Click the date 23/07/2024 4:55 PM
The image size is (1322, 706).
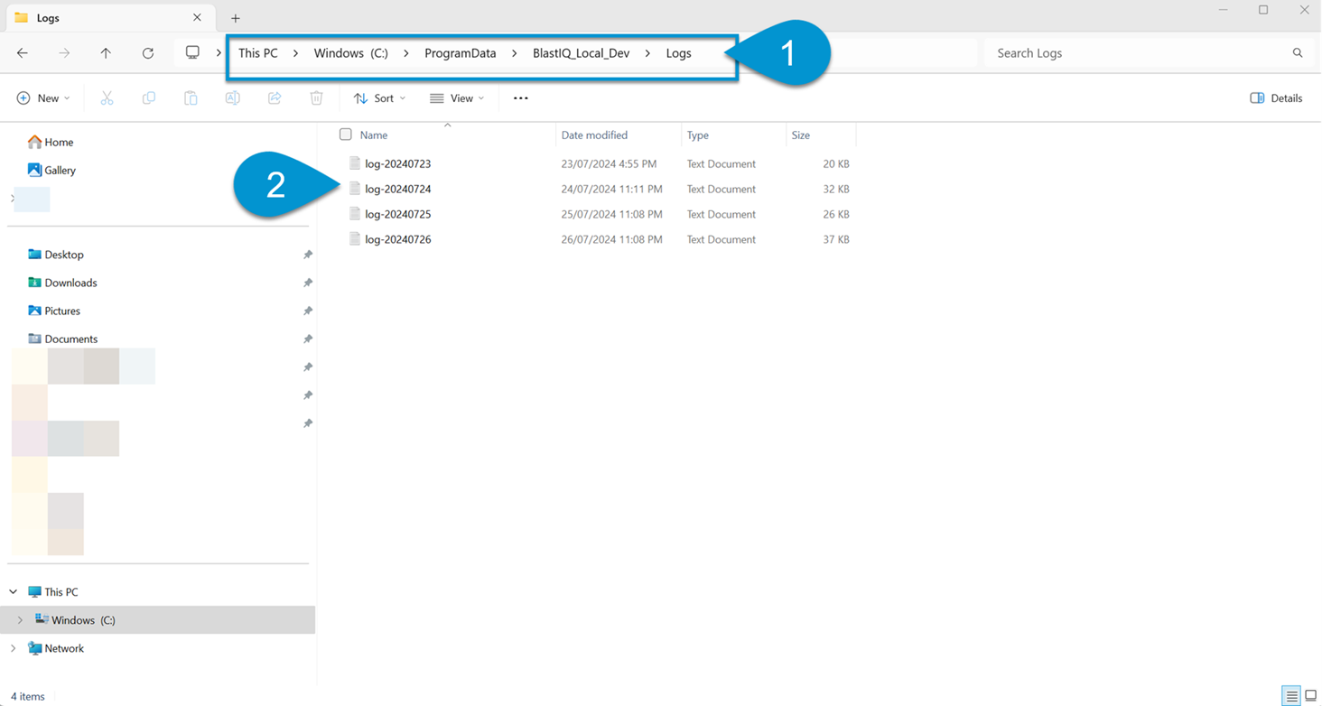coord(609,163)
